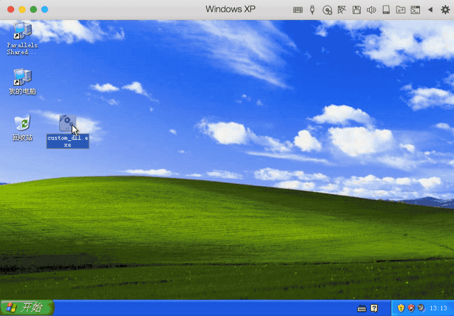
Task: Click the red close window button
Action: click(x=11, y=10)
